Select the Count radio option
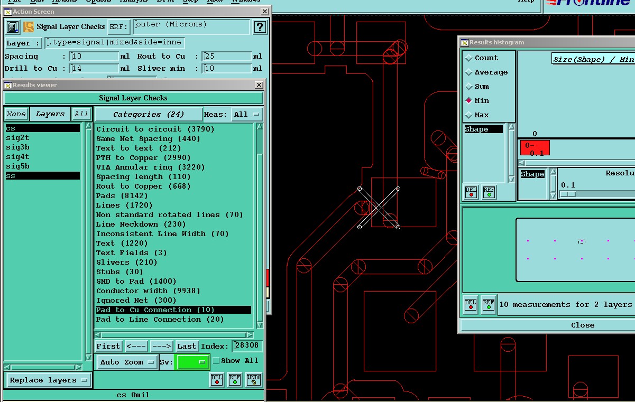Screen dimensions: 635x402 [469, 58]
